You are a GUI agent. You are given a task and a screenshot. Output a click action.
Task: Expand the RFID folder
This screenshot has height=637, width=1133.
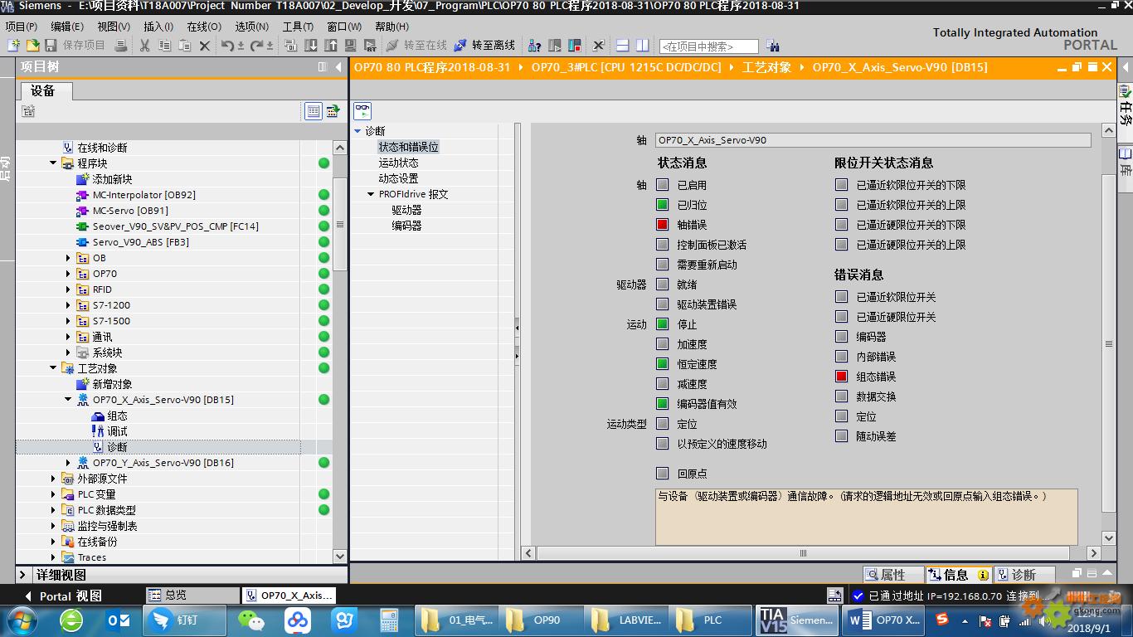click(68, 289)
